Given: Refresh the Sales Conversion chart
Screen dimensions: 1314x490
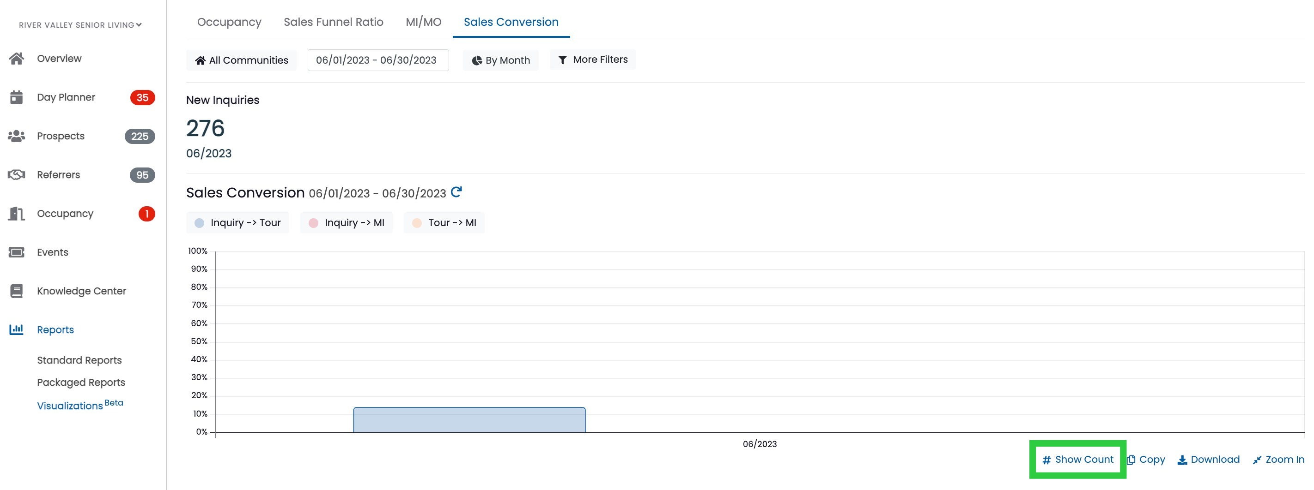Looking at the screenshot, I should (456, 192).
